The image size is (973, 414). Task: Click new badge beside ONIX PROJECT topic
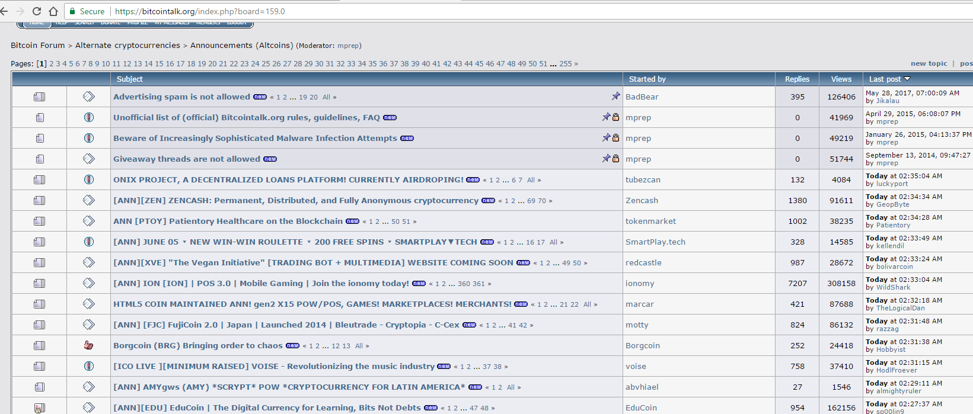(x=473, y=179)
